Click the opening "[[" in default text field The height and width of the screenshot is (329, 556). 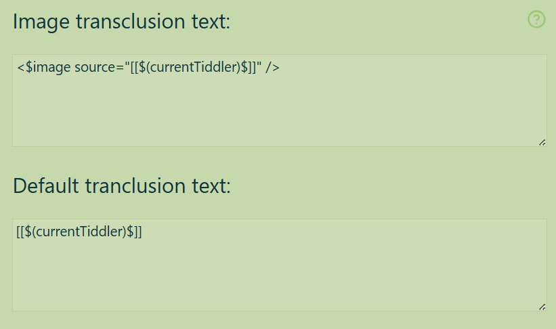tap(20, 232)
